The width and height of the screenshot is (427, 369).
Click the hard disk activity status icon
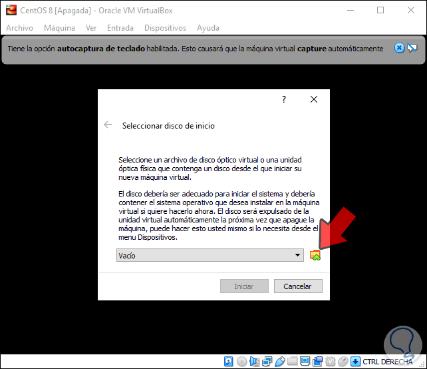point(229,362)
